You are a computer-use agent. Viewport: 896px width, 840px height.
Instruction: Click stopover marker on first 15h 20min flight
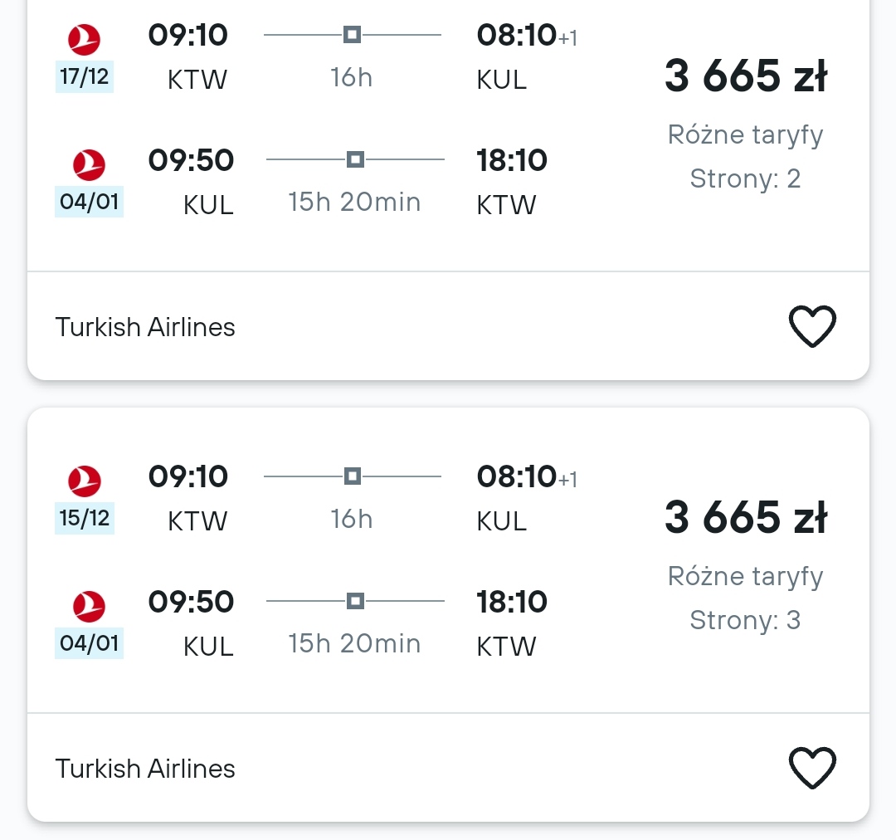tap(355, 159)
